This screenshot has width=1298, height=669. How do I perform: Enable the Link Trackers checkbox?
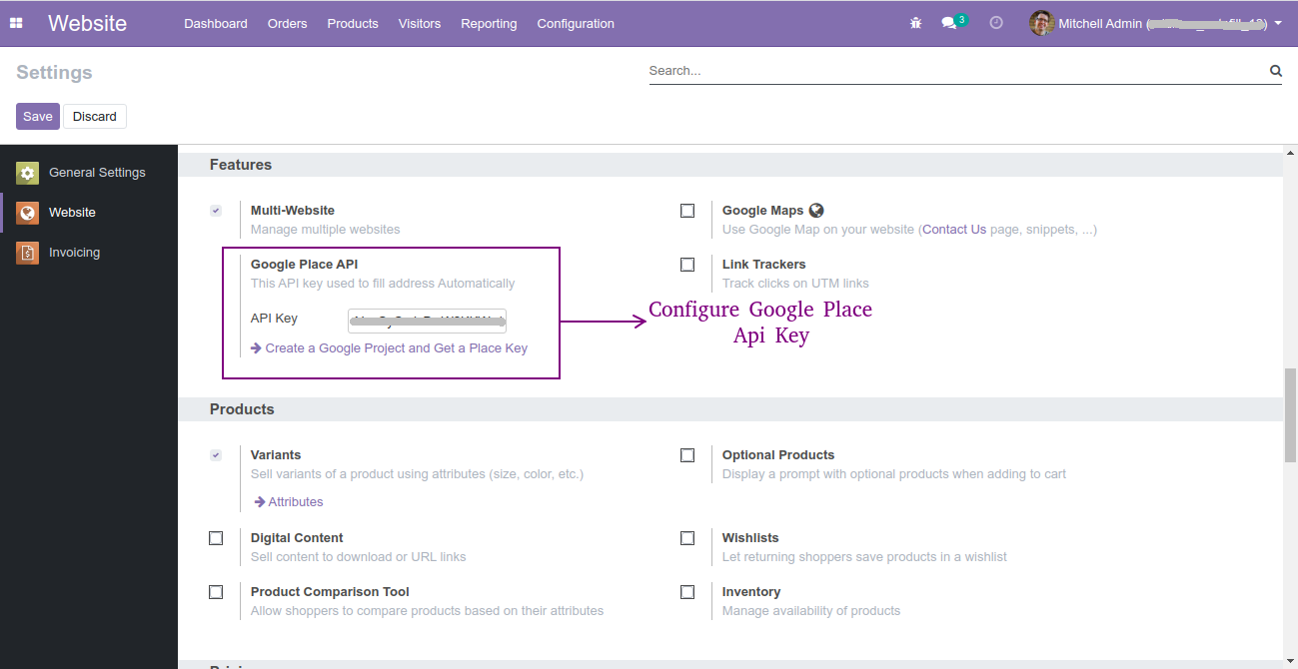tap(687, 265)
